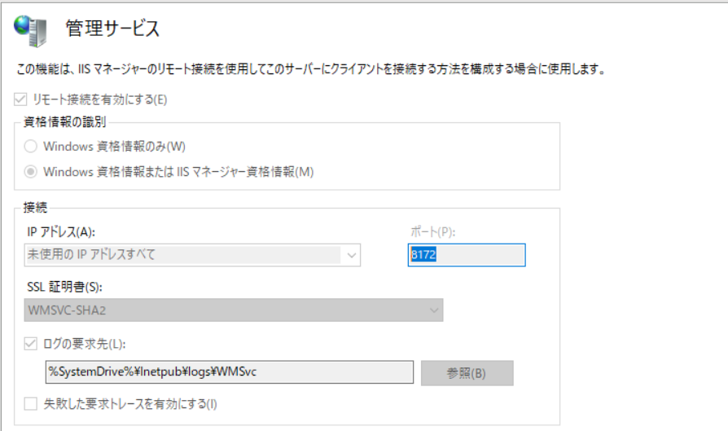Image resolution: width=728 pixels, height=431 pixels.
Task: Click the IP アドレス(A) label
Action: (x=61, y=231)
